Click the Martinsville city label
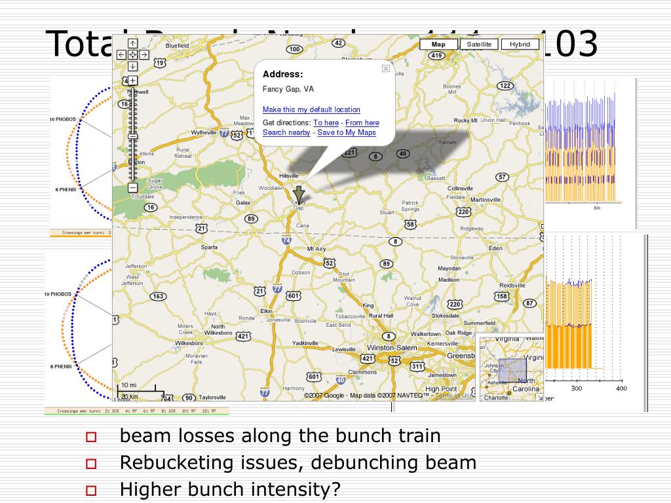The image size is (671, 503). tap(486, 200)
